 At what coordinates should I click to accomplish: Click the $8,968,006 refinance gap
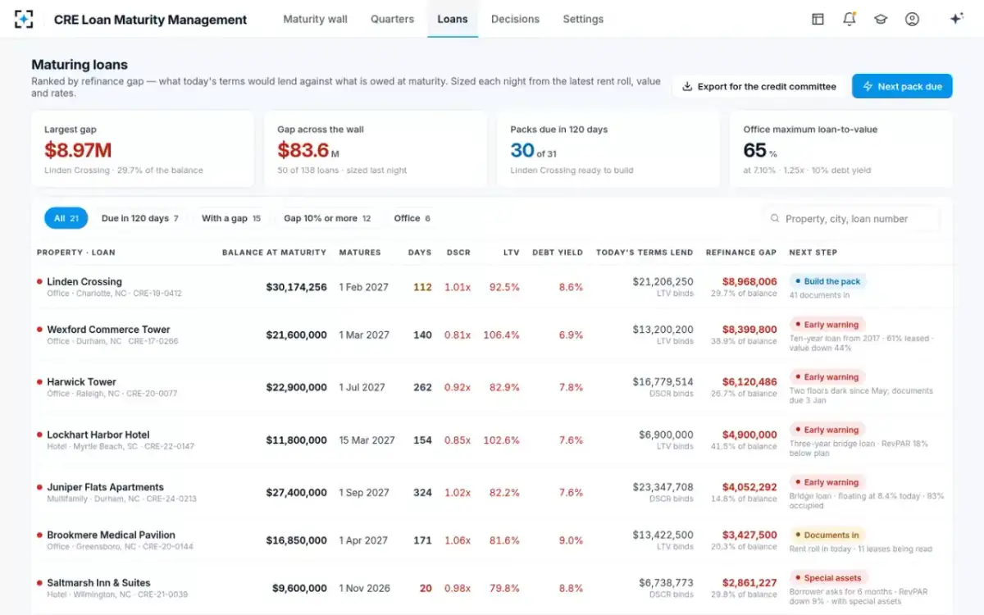[x=749, y=281]
